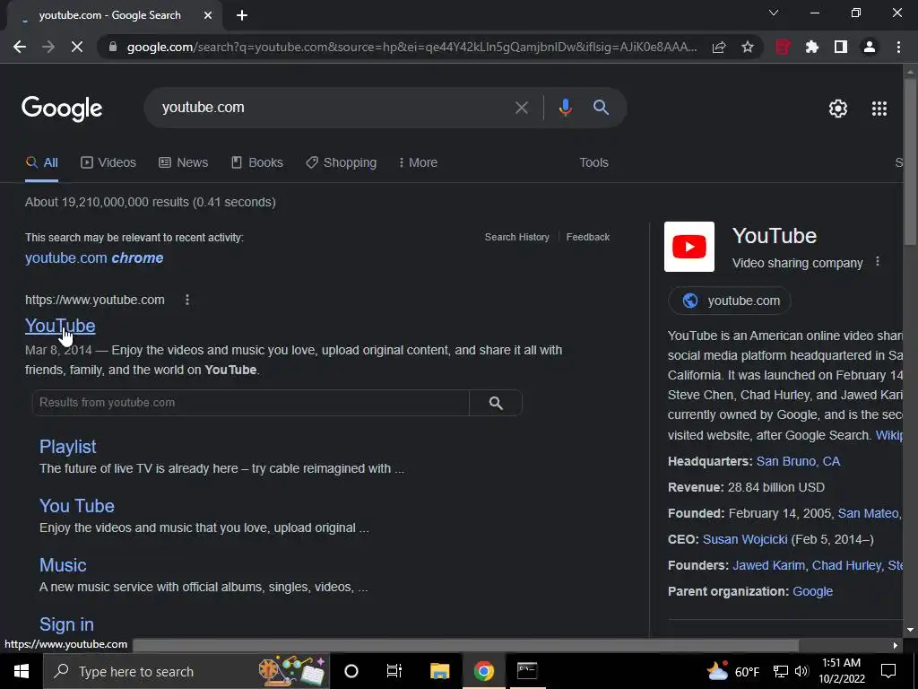Bookmark this page with the star icon
The height and width of the screenshot is (689, 918).
pos(747,47)
